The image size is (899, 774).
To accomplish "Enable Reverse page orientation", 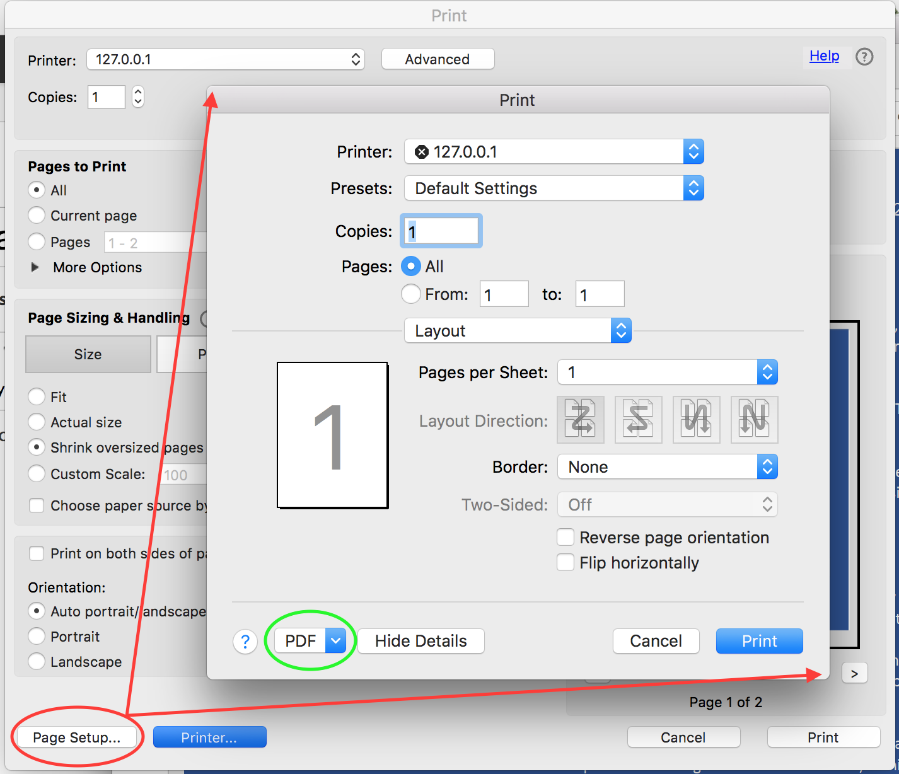I will click(565, 537).
